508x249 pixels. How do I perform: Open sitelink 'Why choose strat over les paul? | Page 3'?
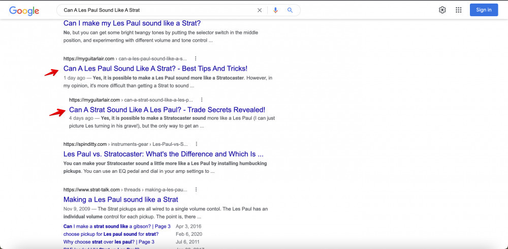(109, 242)
